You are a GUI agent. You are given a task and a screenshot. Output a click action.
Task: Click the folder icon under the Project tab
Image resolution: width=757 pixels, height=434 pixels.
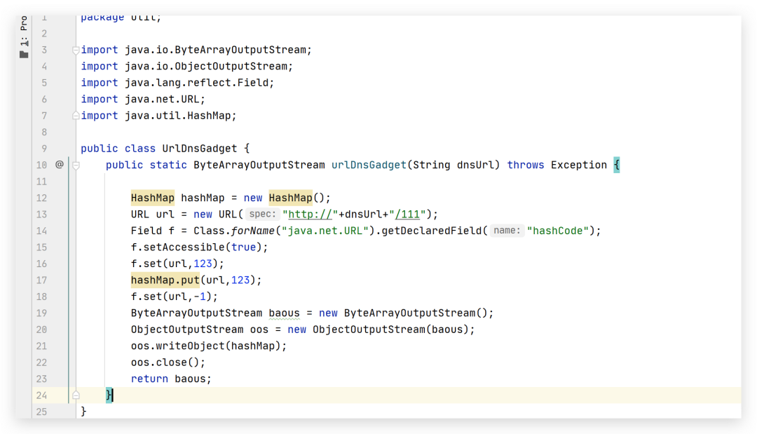[24, 55]
